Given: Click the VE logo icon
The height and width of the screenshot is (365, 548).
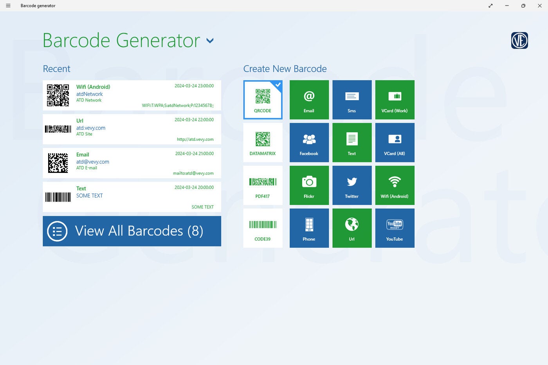Looking at the screenshot, I should [x=519, y=40].
